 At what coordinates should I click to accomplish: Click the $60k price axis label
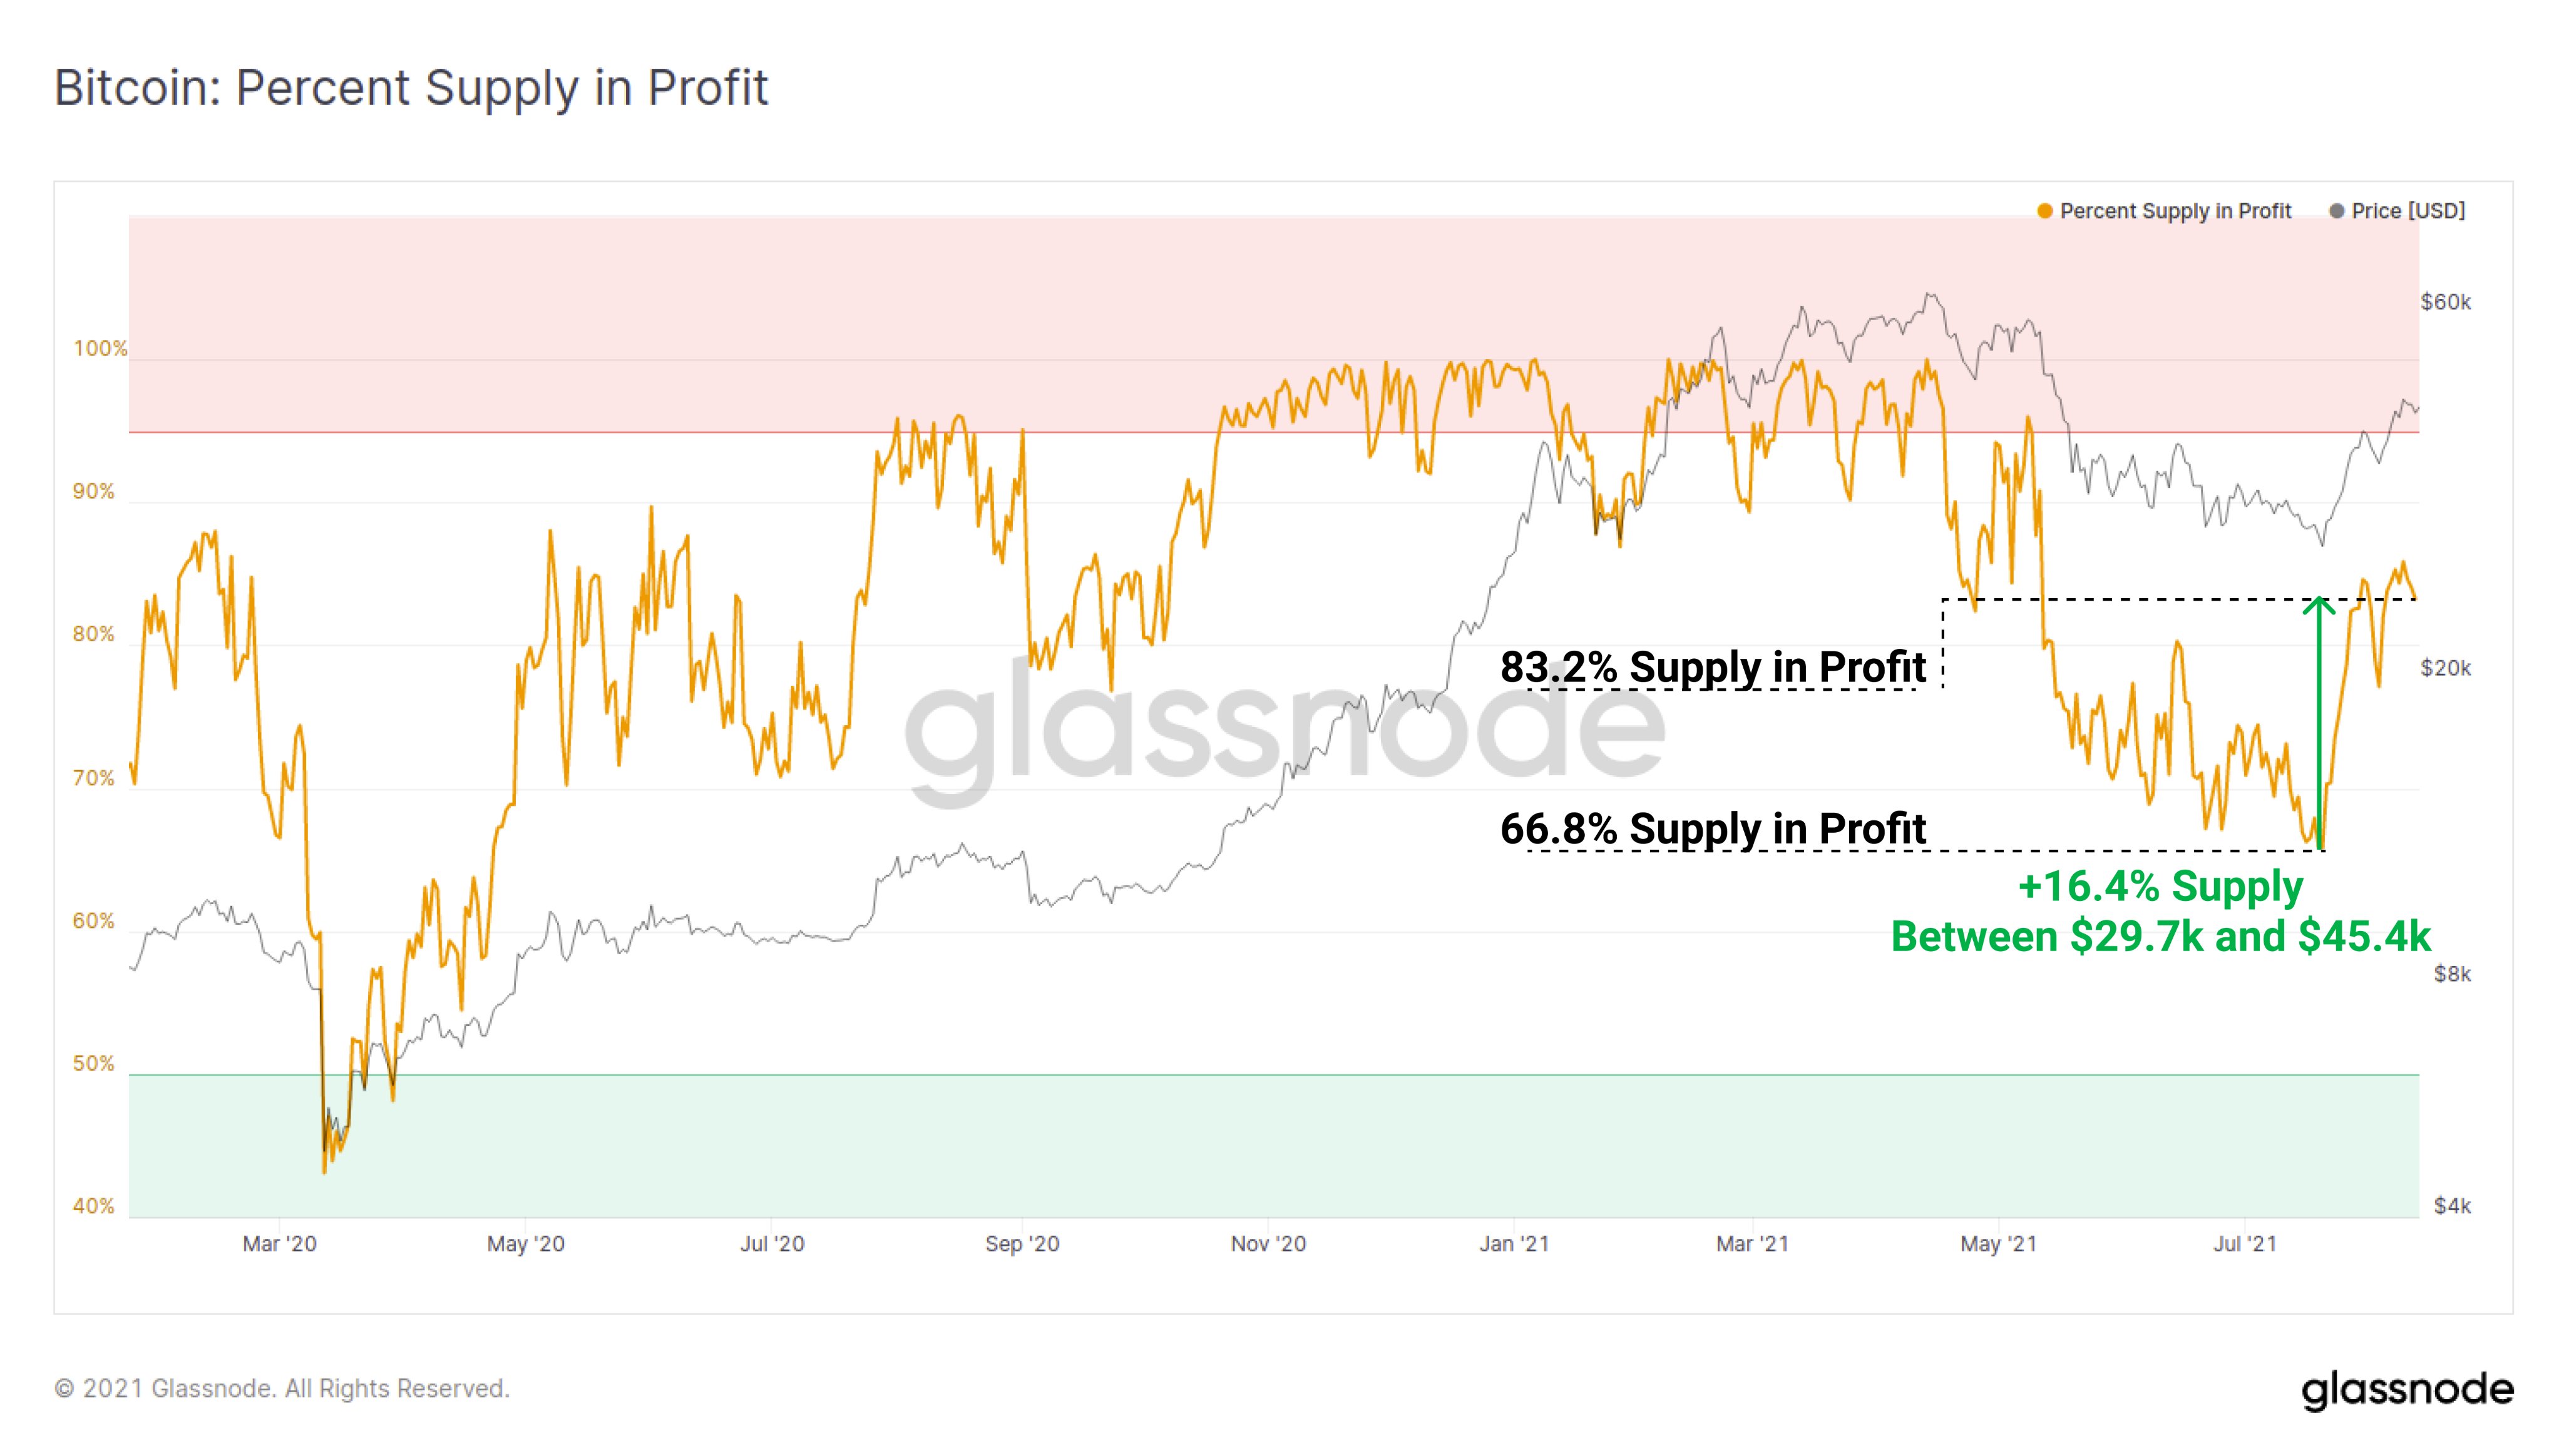click(x=2446, y=302)
